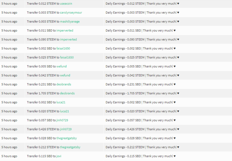Open luca21 link in 0.002 SBD row
This screenshot has height=161, width=232.
click(61, 102)
